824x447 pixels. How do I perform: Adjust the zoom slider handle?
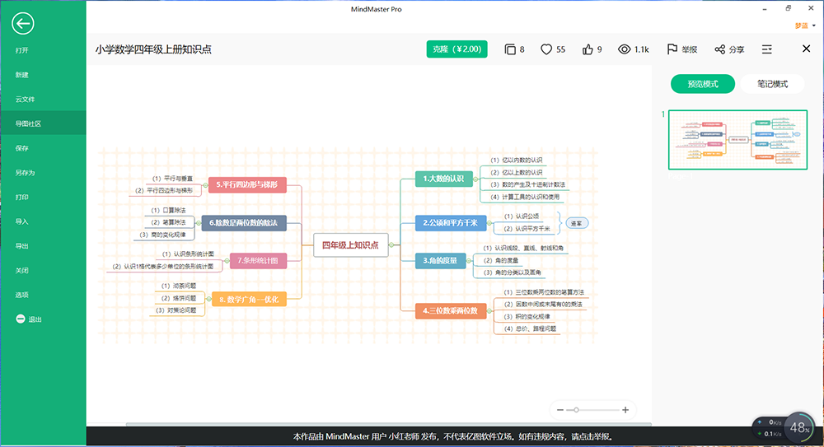[x=576, y=410]
